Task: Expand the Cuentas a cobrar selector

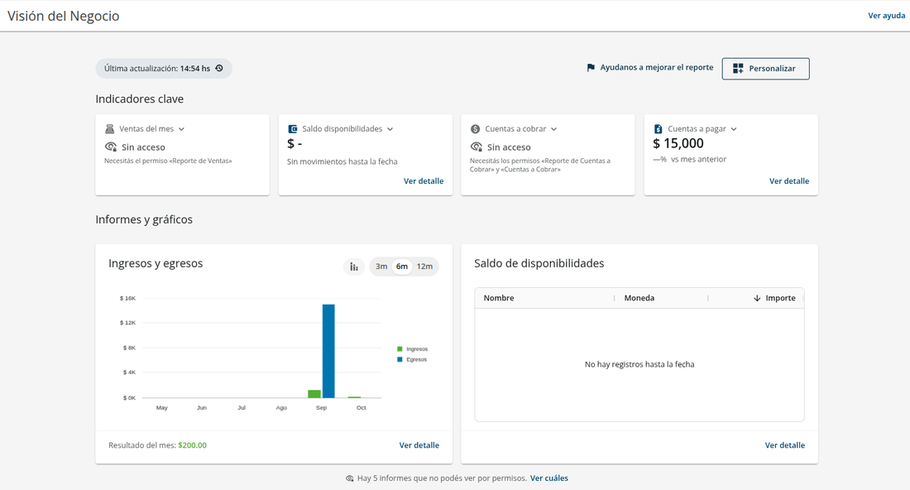Action: [553, 129]
